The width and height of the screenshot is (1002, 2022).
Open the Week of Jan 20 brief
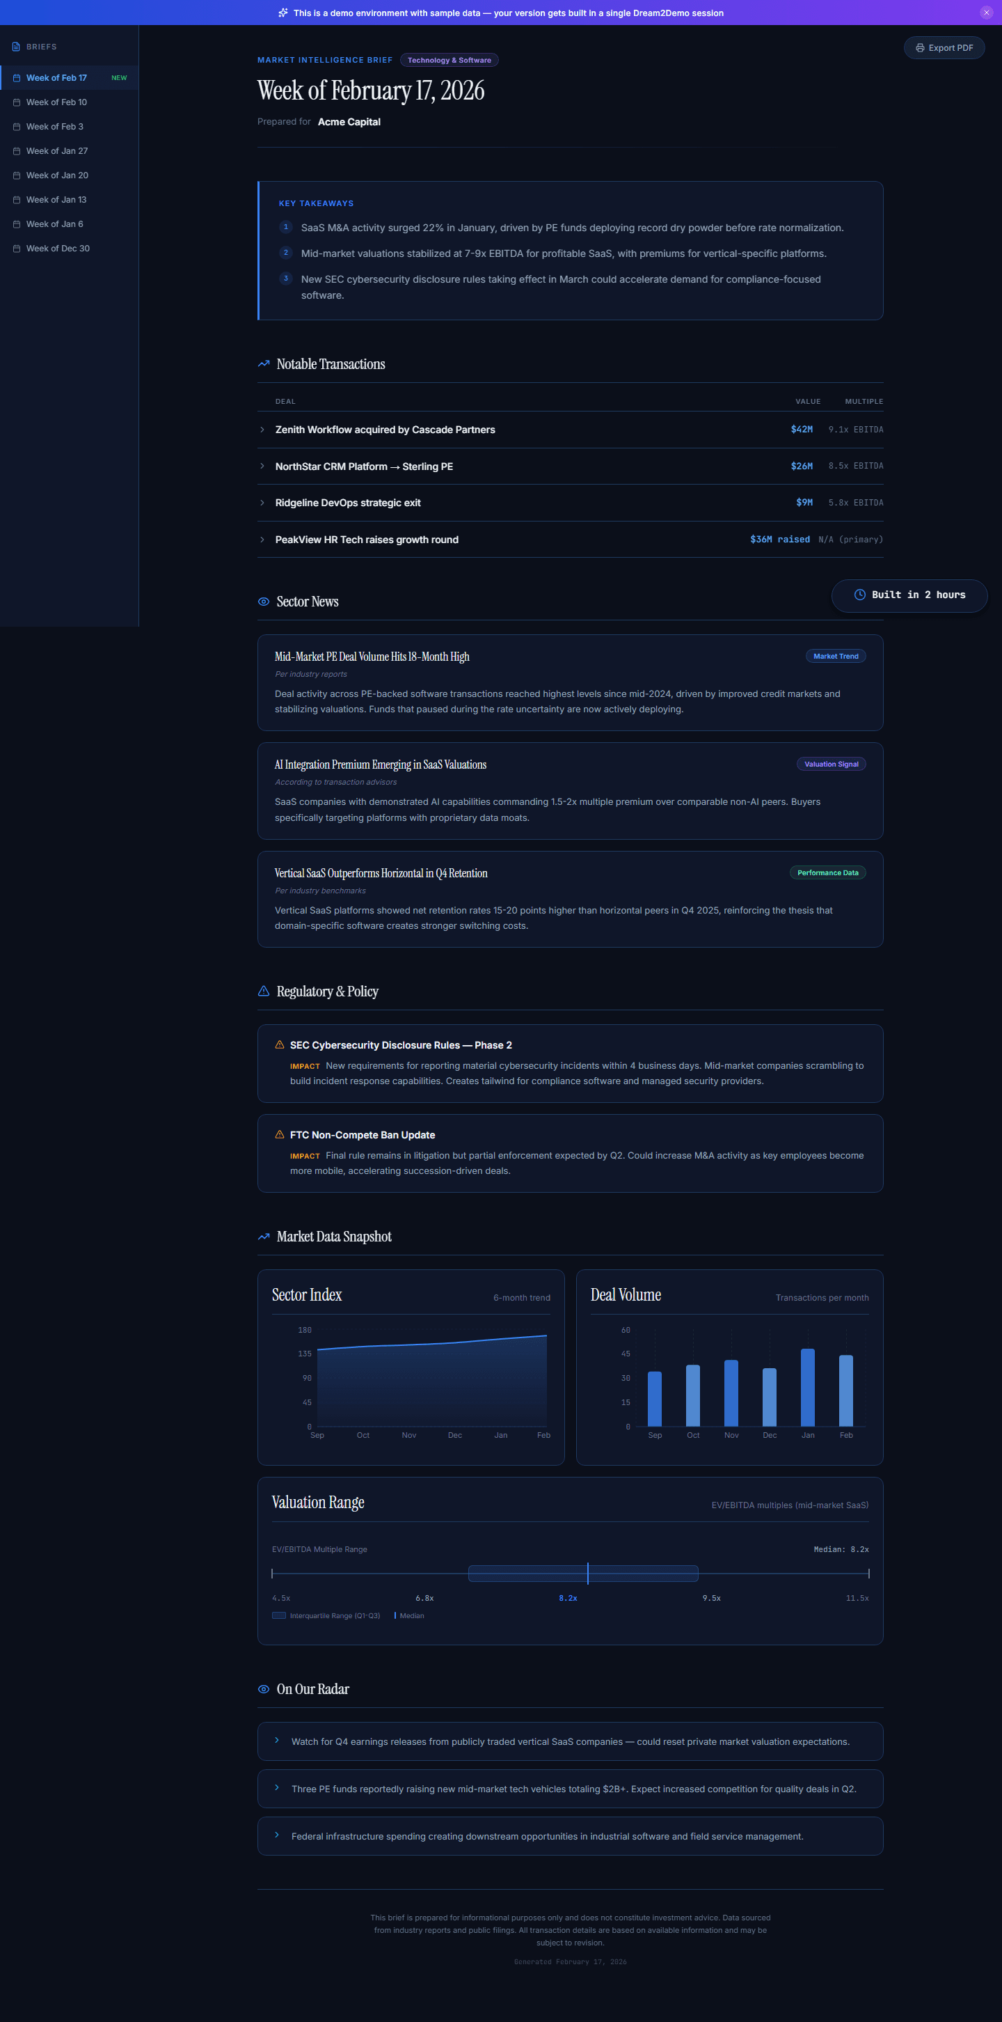[x=69, y=175]
